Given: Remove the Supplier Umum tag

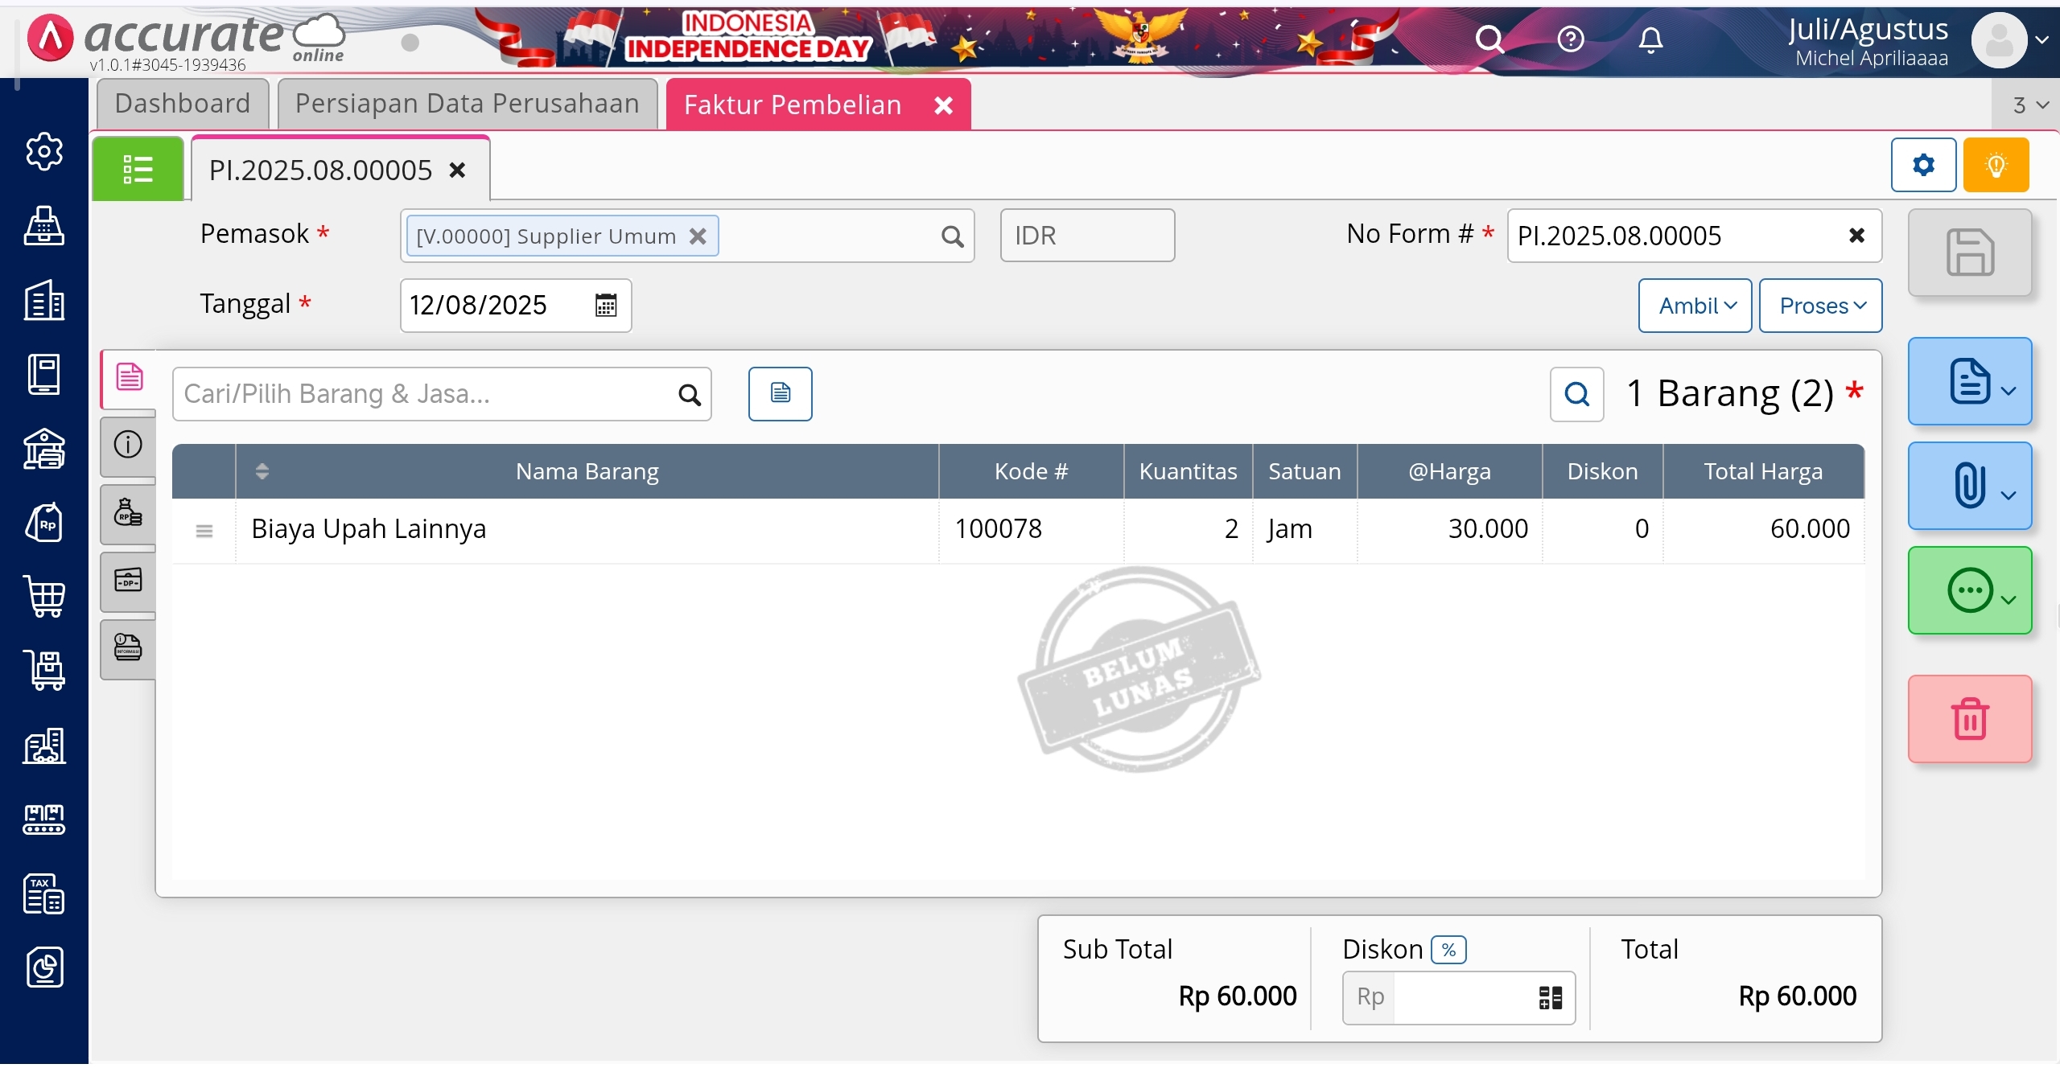Looking at the screenshot, I should 698,236.
